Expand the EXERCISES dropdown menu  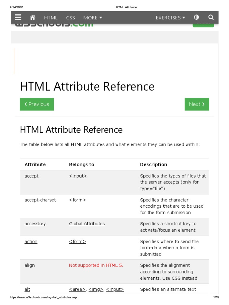170,18
